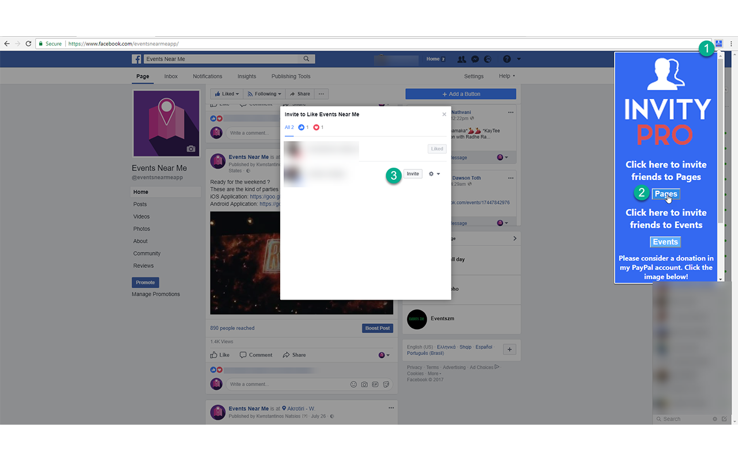Go to the Facebook logo home icon
The height and width of the screenshot is (461, 738).
137,59
